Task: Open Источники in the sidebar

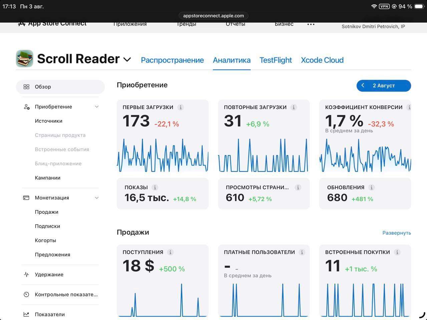Action: [49, 121]
